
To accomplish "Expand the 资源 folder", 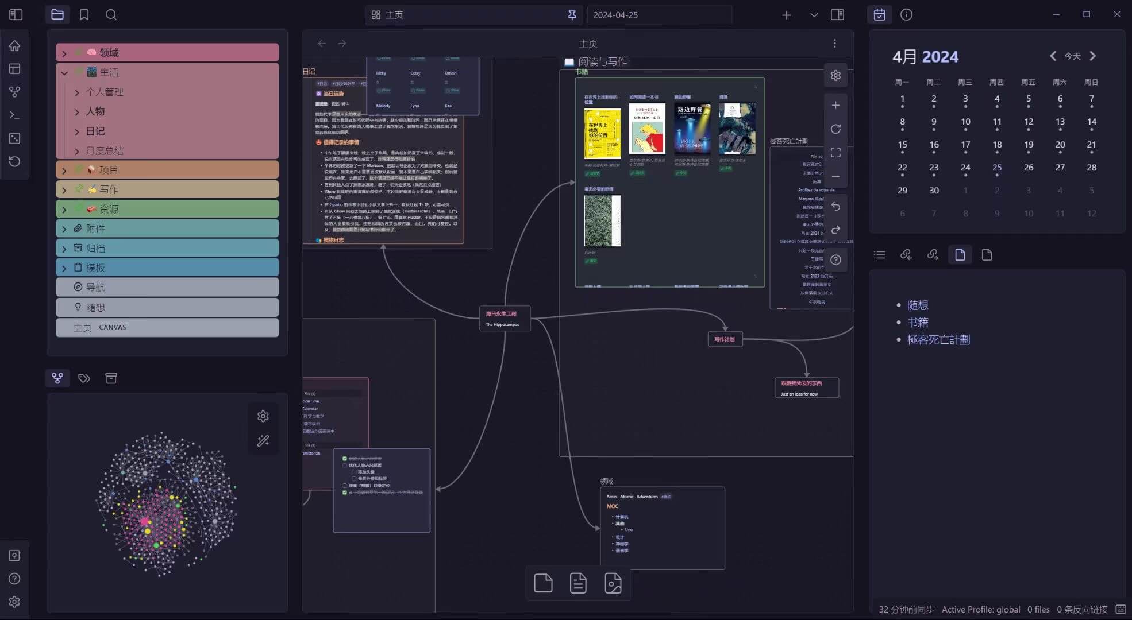I will 167,209.
